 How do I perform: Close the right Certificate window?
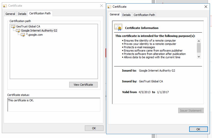coord(206,7)
